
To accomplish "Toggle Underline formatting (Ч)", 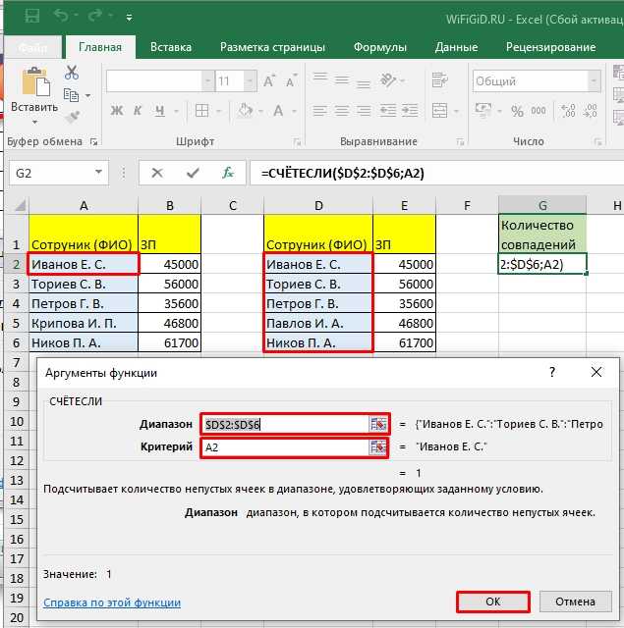I will [159, 110].
